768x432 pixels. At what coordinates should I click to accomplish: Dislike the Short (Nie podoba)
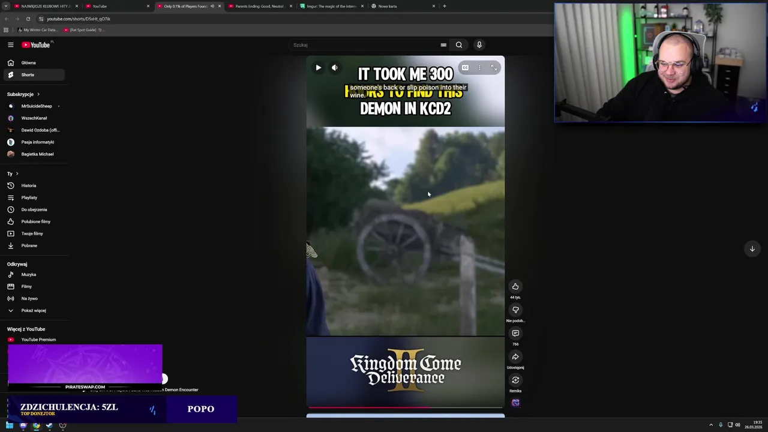pyautogui.click(x=515, y=310)
